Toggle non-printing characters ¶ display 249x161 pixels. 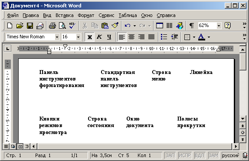tap(191, 26)
